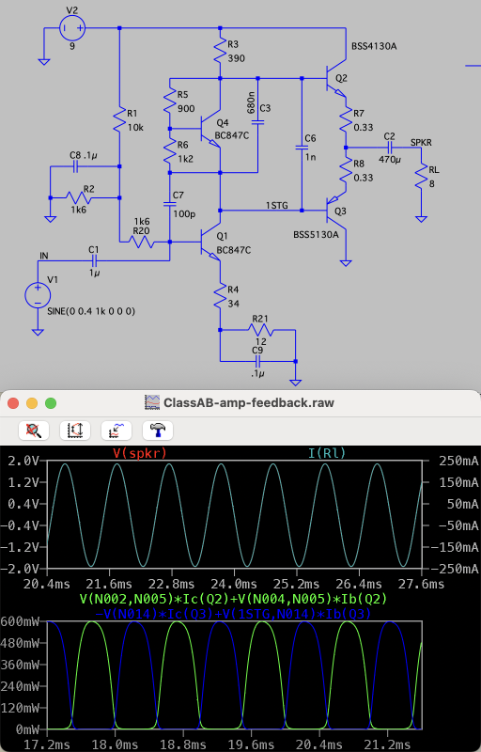
Task: Click C7's value 100p
Action: (x=184, y=214)
